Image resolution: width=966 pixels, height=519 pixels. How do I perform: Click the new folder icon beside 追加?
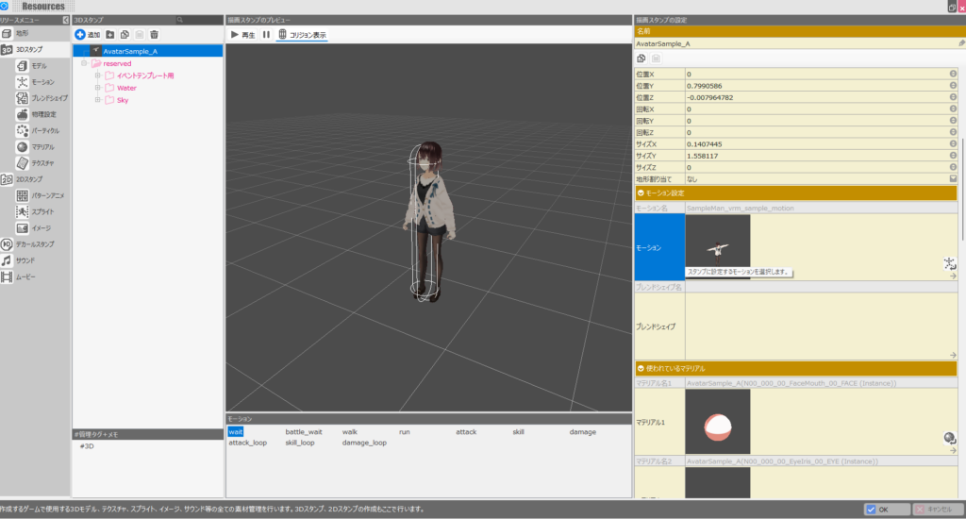(109, 34)
